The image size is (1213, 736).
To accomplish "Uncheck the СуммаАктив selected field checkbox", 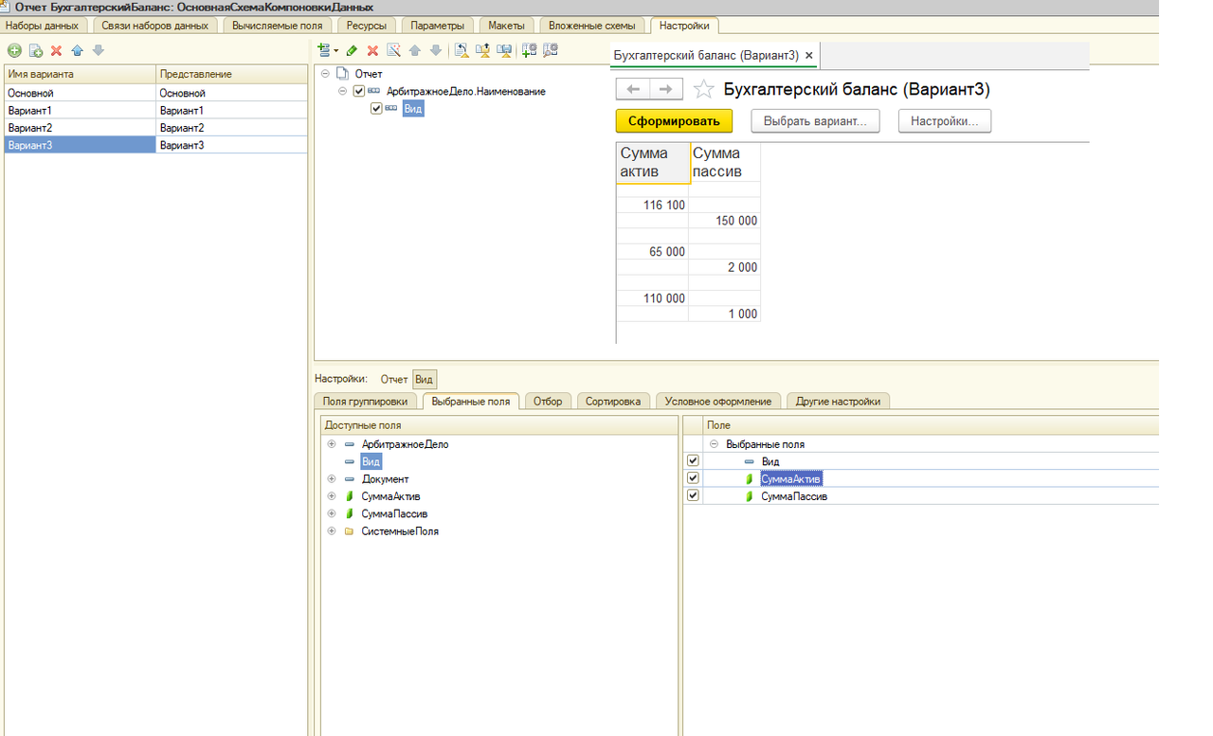I will coord(693,478).
